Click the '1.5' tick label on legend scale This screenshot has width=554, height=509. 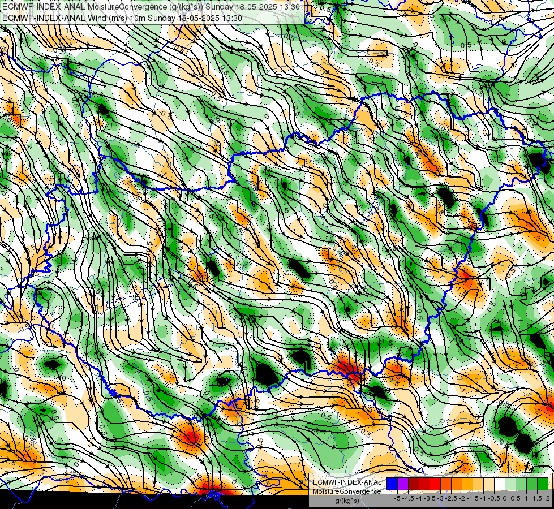pos(538,498)
